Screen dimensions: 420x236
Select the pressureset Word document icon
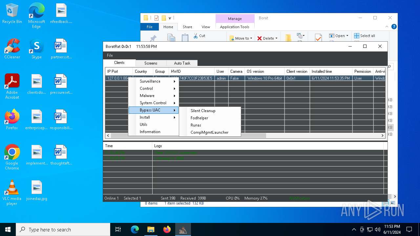click(x=61, y=85)
